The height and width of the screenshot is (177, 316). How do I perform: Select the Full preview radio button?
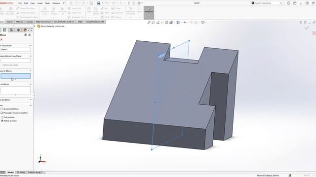[x=2, y=117]
